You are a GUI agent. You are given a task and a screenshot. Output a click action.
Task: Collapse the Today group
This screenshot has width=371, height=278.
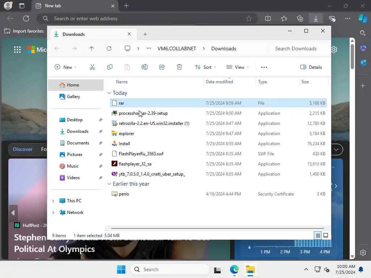click(109, 93)
